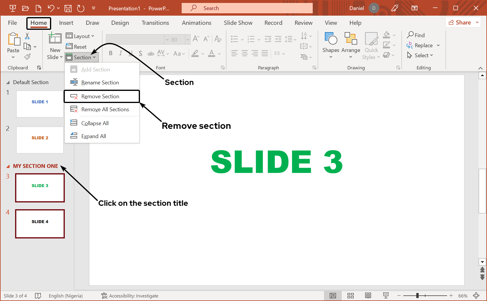Click the Find icon

point(410,35)
